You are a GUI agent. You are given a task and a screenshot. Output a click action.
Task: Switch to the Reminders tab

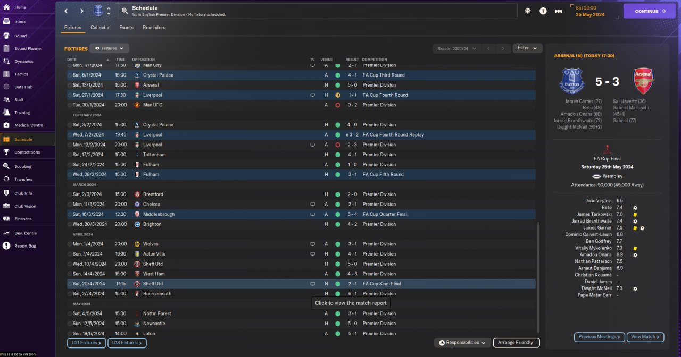pos(154,28)
